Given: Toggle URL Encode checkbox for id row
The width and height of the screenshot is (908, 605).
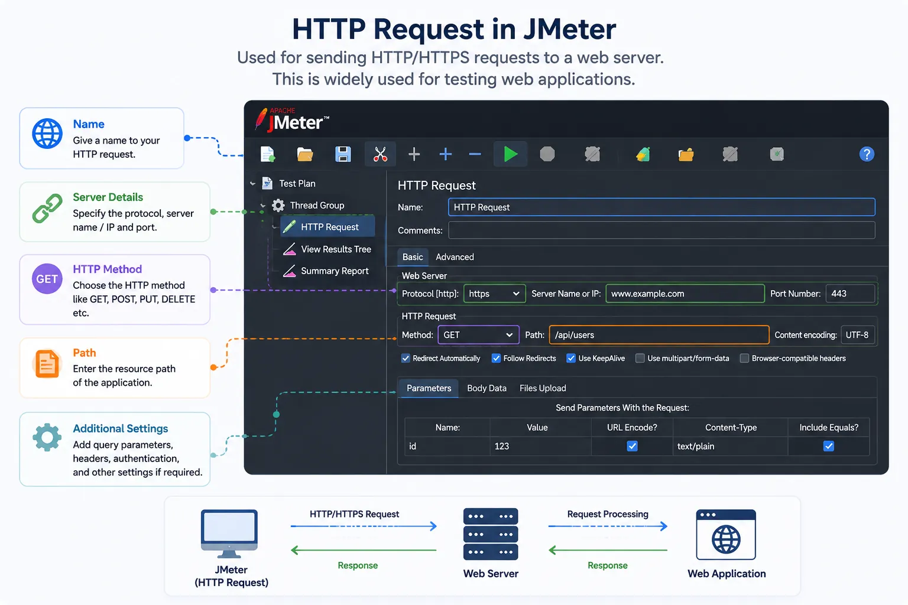Looking at the screenshot, I should (632, 446).
